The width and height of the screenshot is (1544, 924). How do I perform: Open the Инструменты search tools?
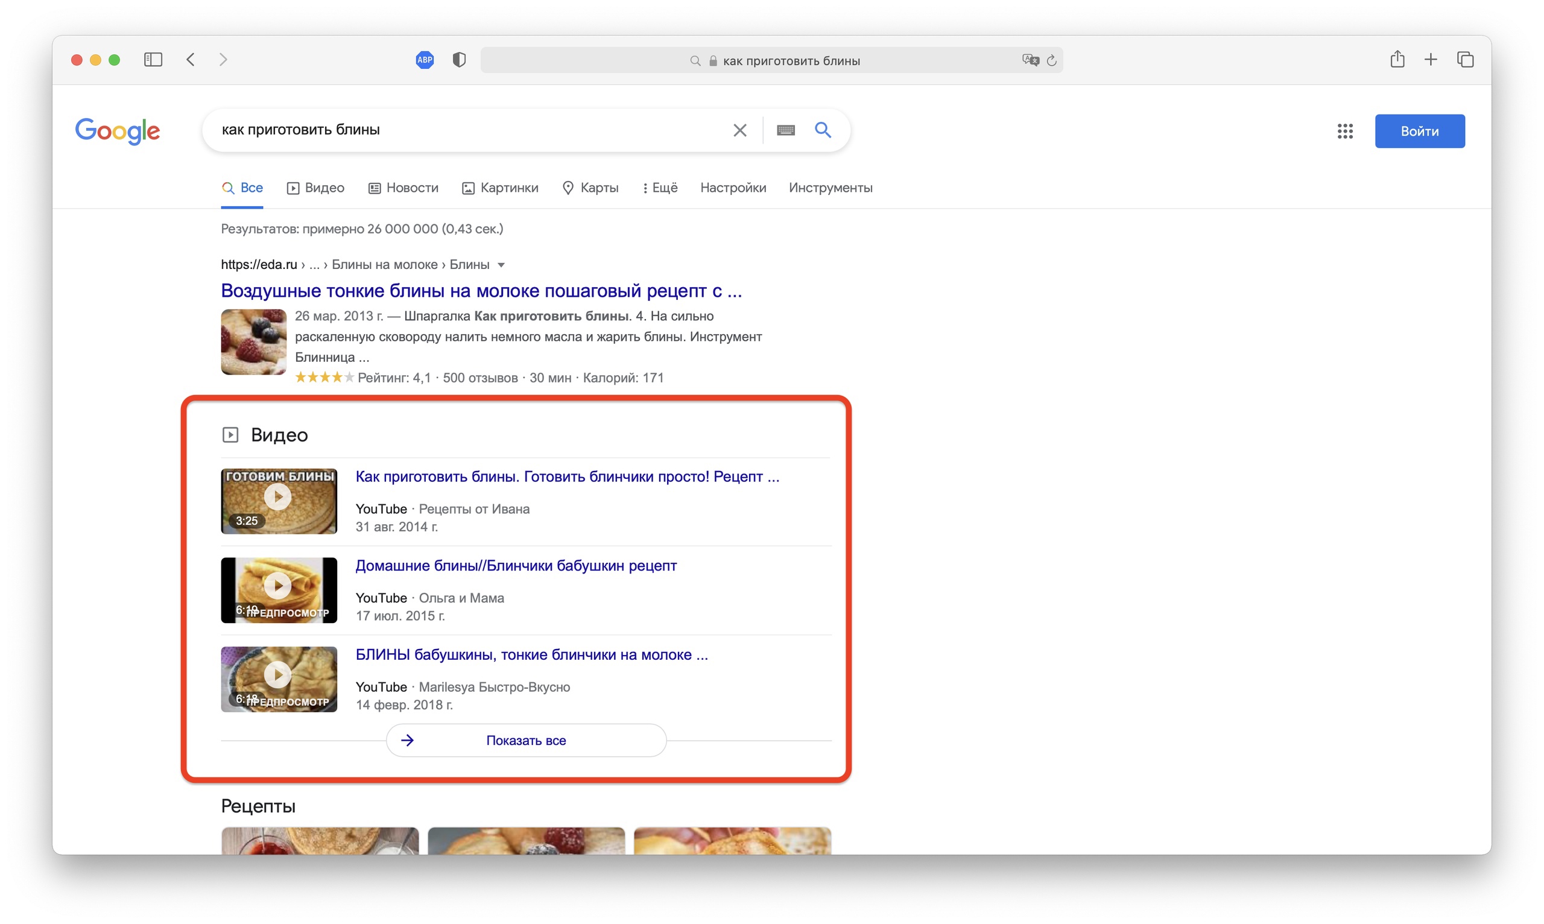coord(830,188)
